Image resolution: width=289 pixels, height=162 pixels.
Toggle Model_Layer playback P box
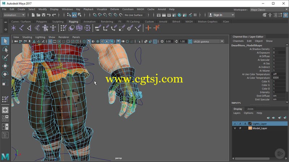240,128
